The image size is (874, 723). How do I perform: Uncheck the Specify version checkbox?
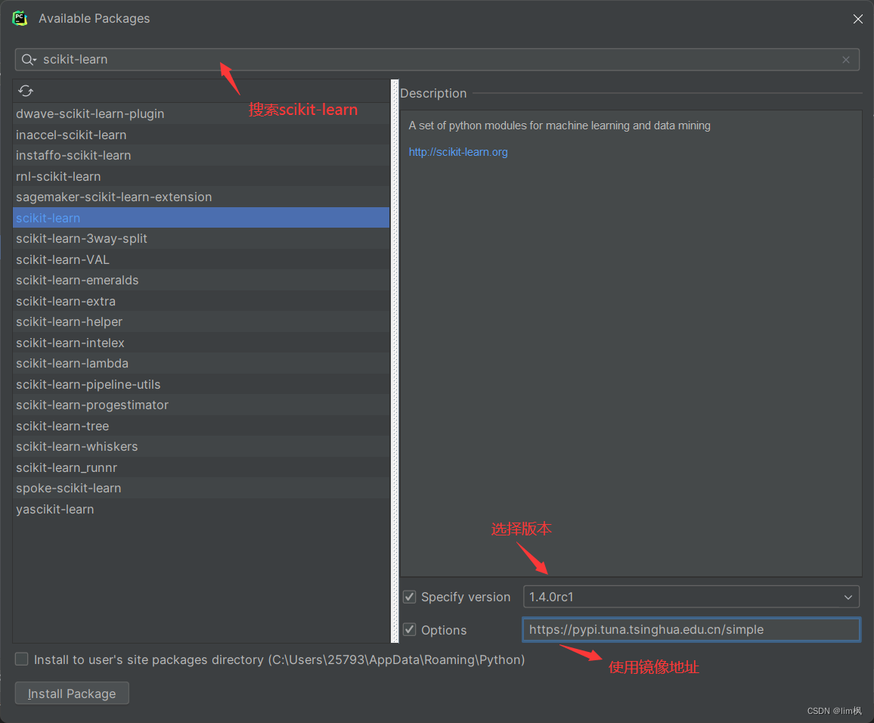pyautogui.click(x=409, y=597)
